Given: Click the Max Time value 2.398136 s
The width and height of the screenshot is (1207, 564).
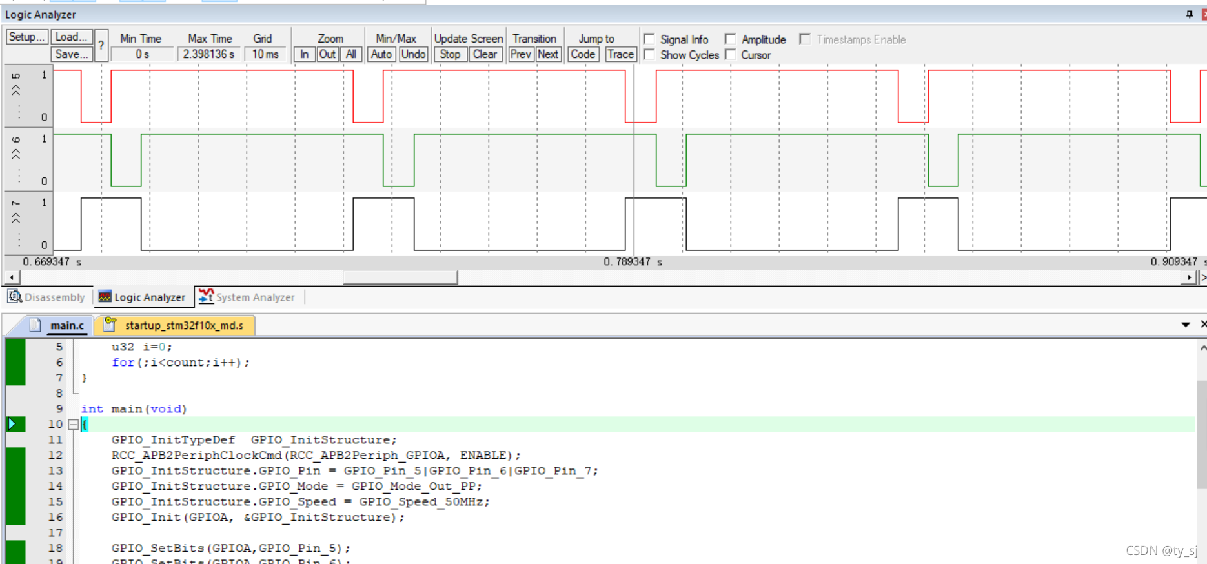Looking at the screenshot, I should coord(208,54).
